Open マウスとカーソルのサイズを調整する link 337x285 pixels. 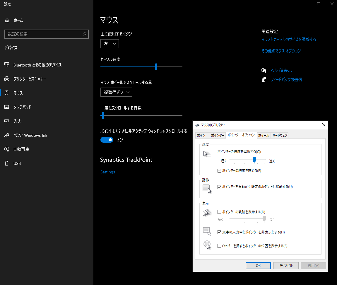click(289, 40)
